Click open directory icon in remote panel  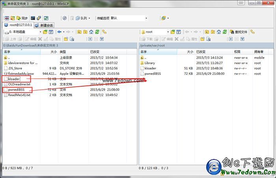pyautogui.click(x=173, y=32)
